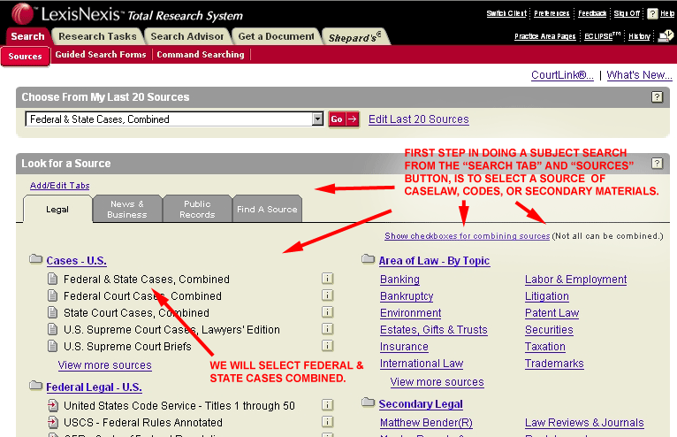Image resolution: width=677 pixels, height=437 pixels.
Task: Switch to the Research Tasks tab
Action: coord(97,37)
